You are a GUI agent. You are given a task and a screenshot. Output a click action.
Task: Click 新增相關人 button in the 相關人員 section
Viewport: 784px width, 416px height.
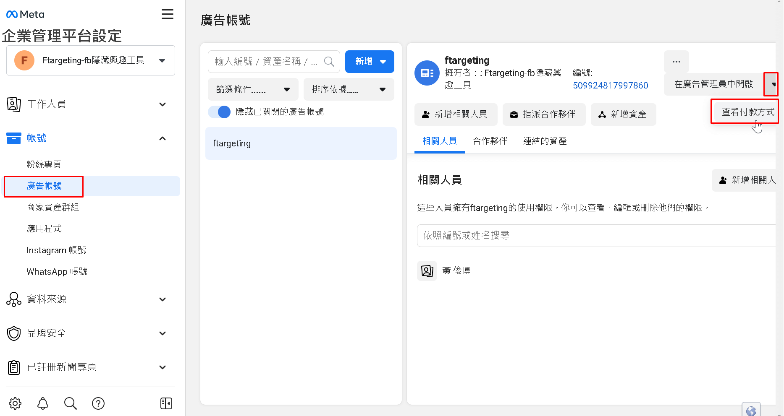click(x=744, y=180)
